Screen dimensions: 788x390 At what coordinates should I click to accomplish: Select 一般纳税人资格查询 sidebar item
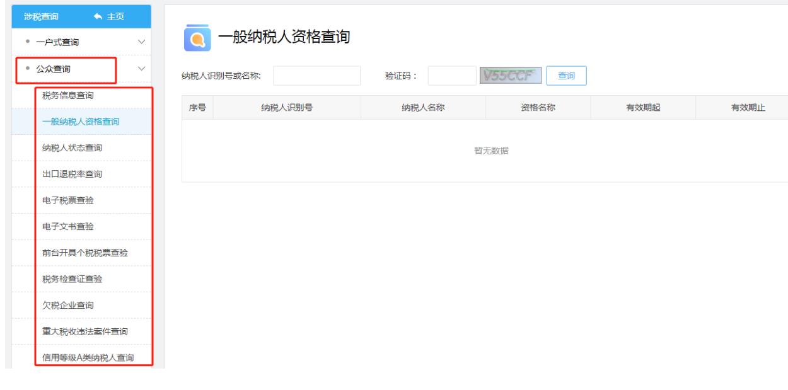tap(81, 122)
